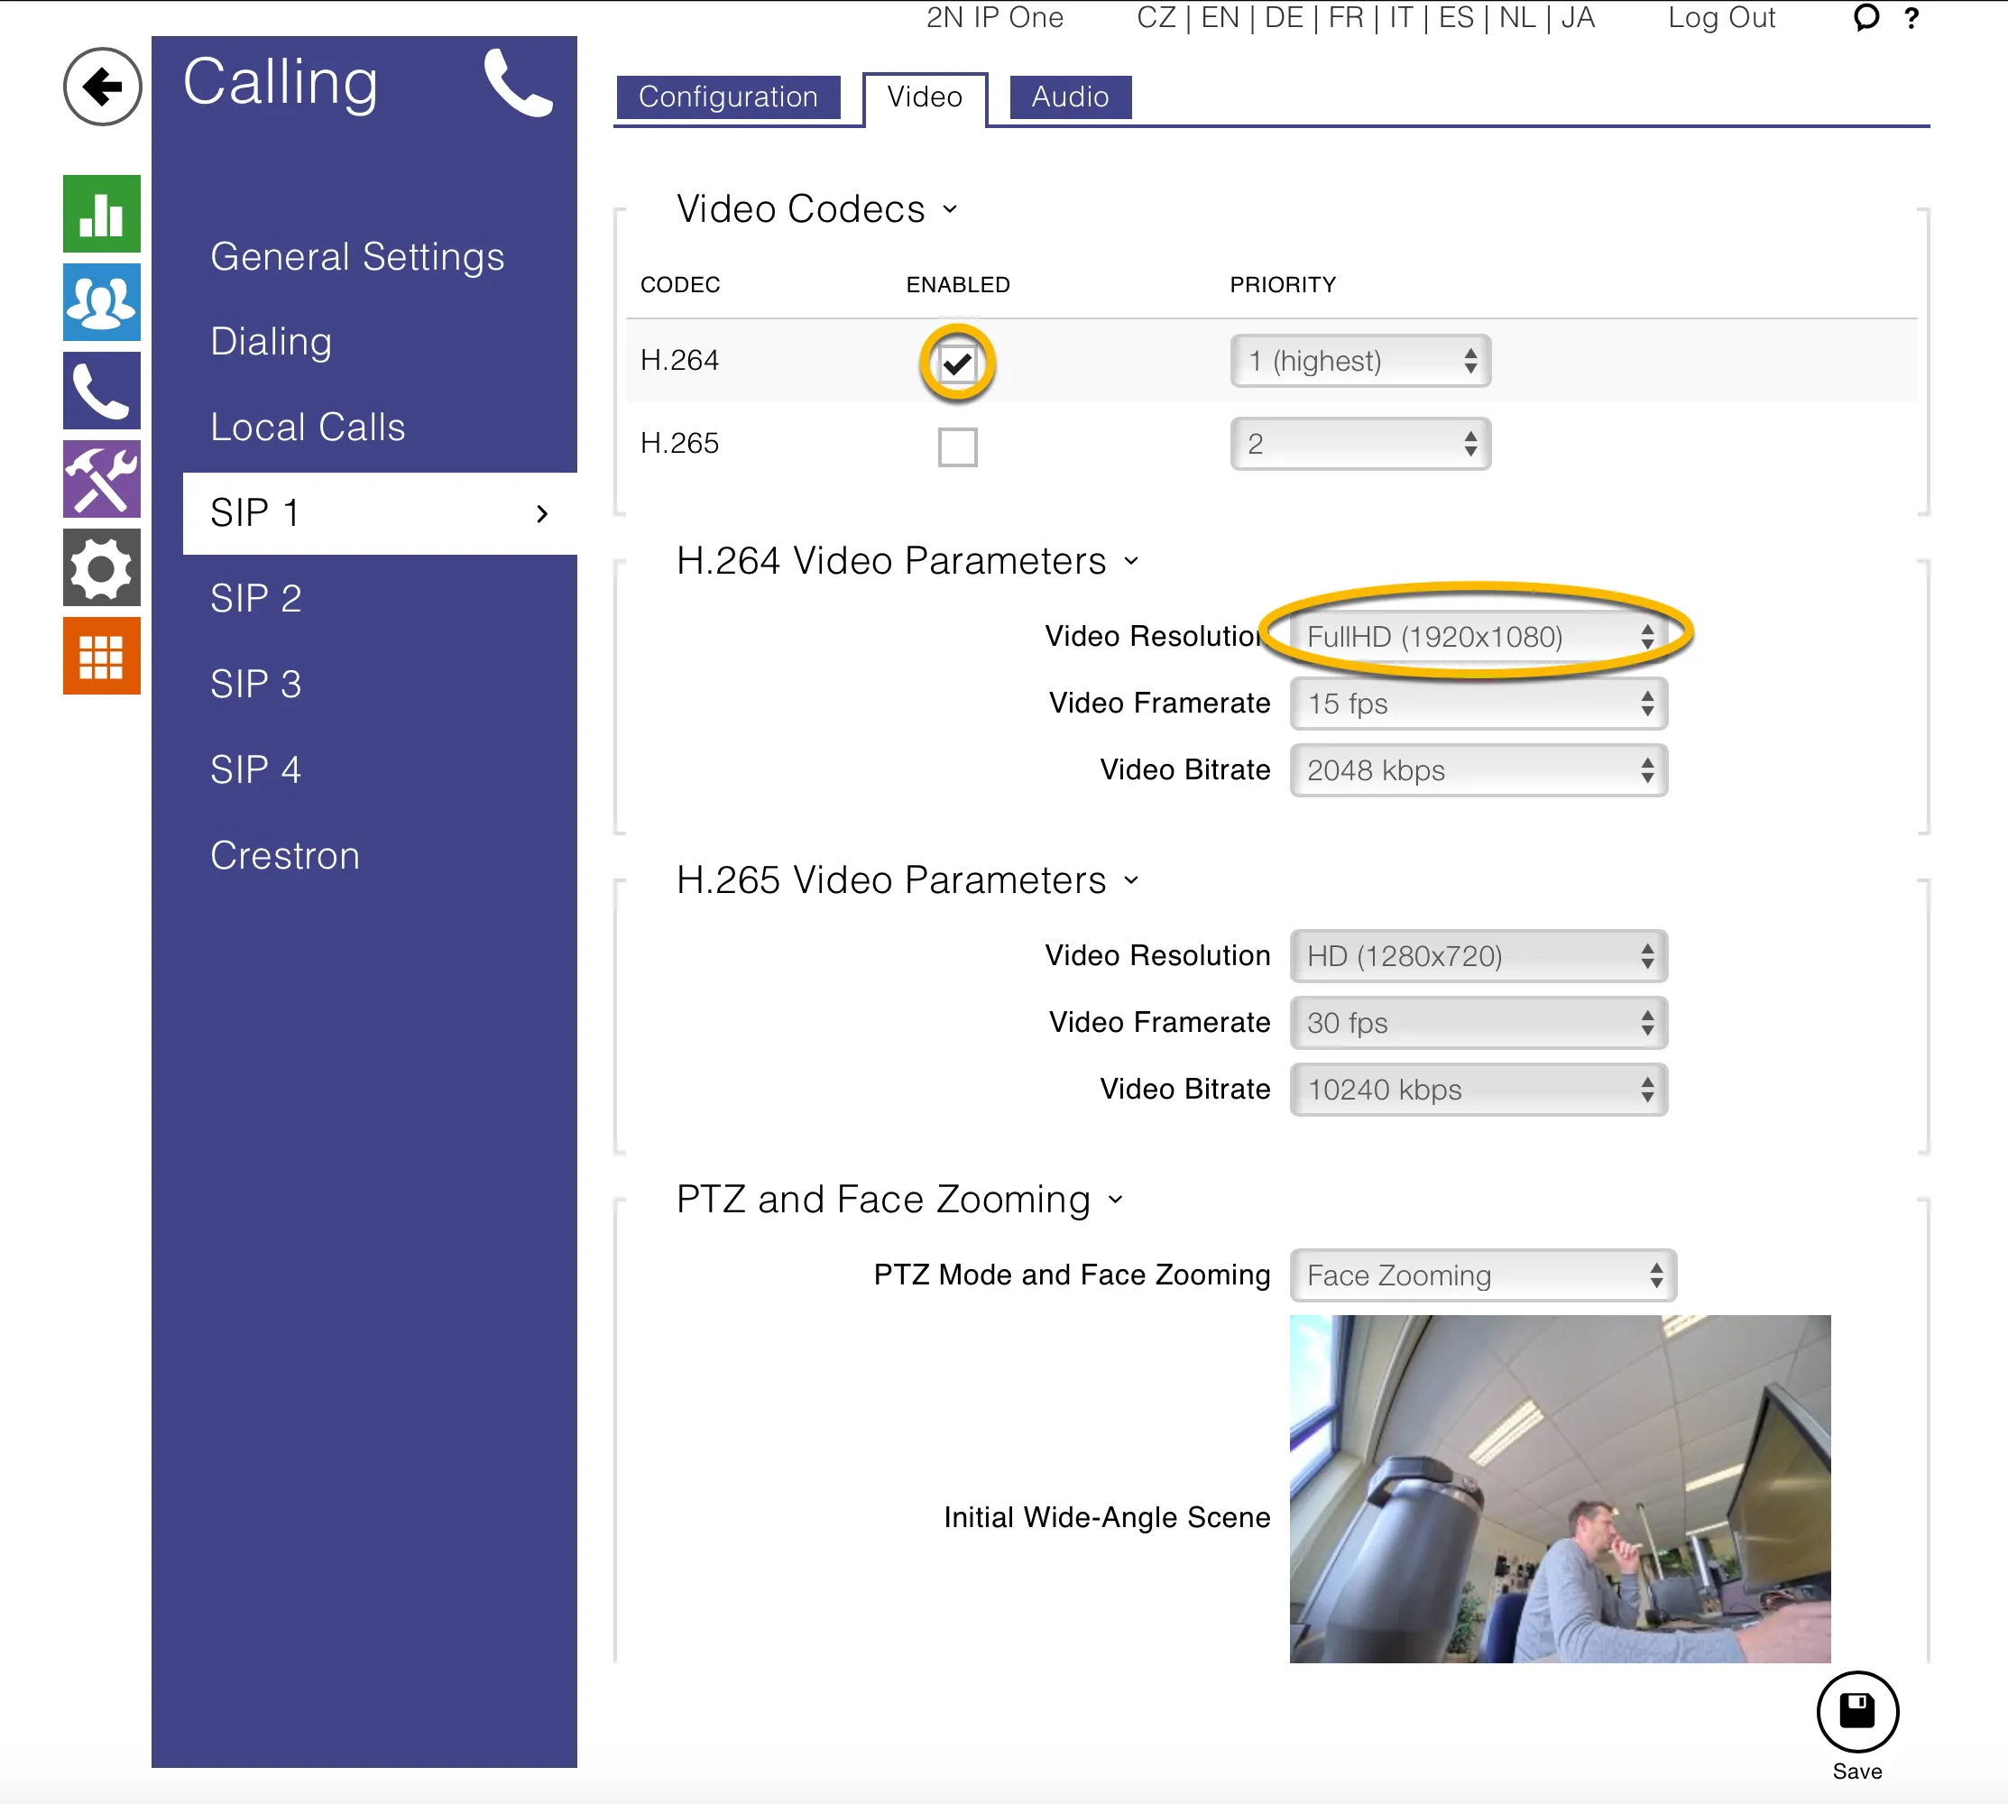Open Crestron menu item
This screenshot has width=2008, height=1804.
(285, 855)
